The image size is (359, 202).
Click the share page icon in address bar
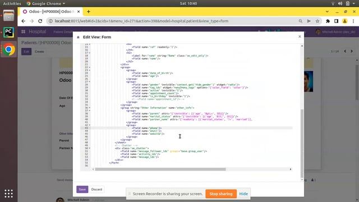(309, 21)
